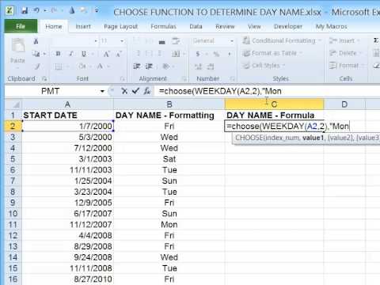Click the Accounting dollar format icon
The width and height of the screenshot is (380, 285).
[x=198, y=54]
